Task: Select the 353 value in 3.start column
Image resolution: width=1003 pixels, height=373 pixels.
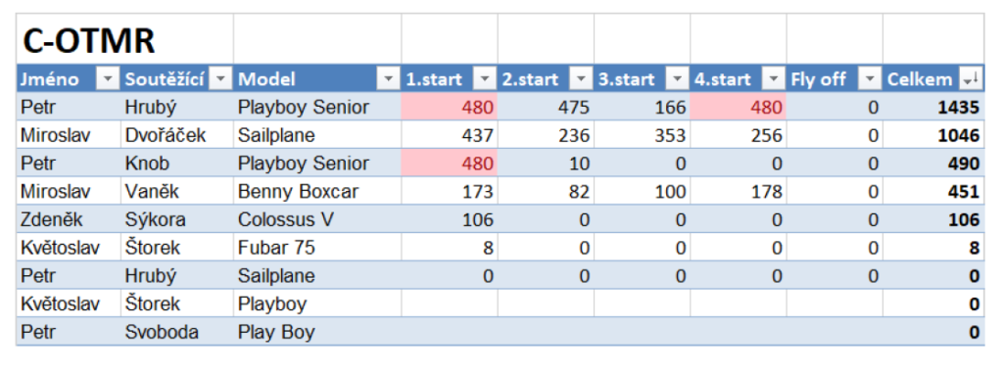Action: click(x=643, y=135)
